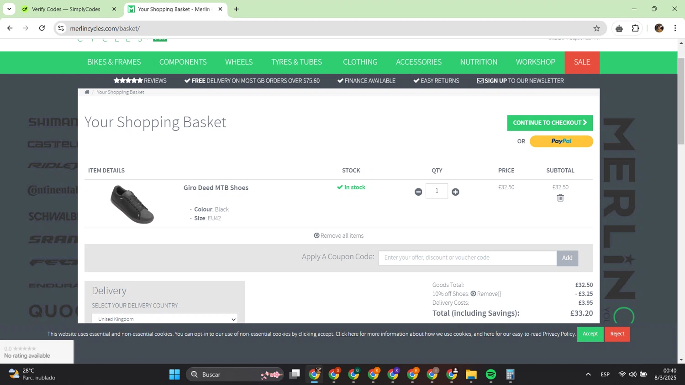Select the delivery country dropdown

pos(165,319)
